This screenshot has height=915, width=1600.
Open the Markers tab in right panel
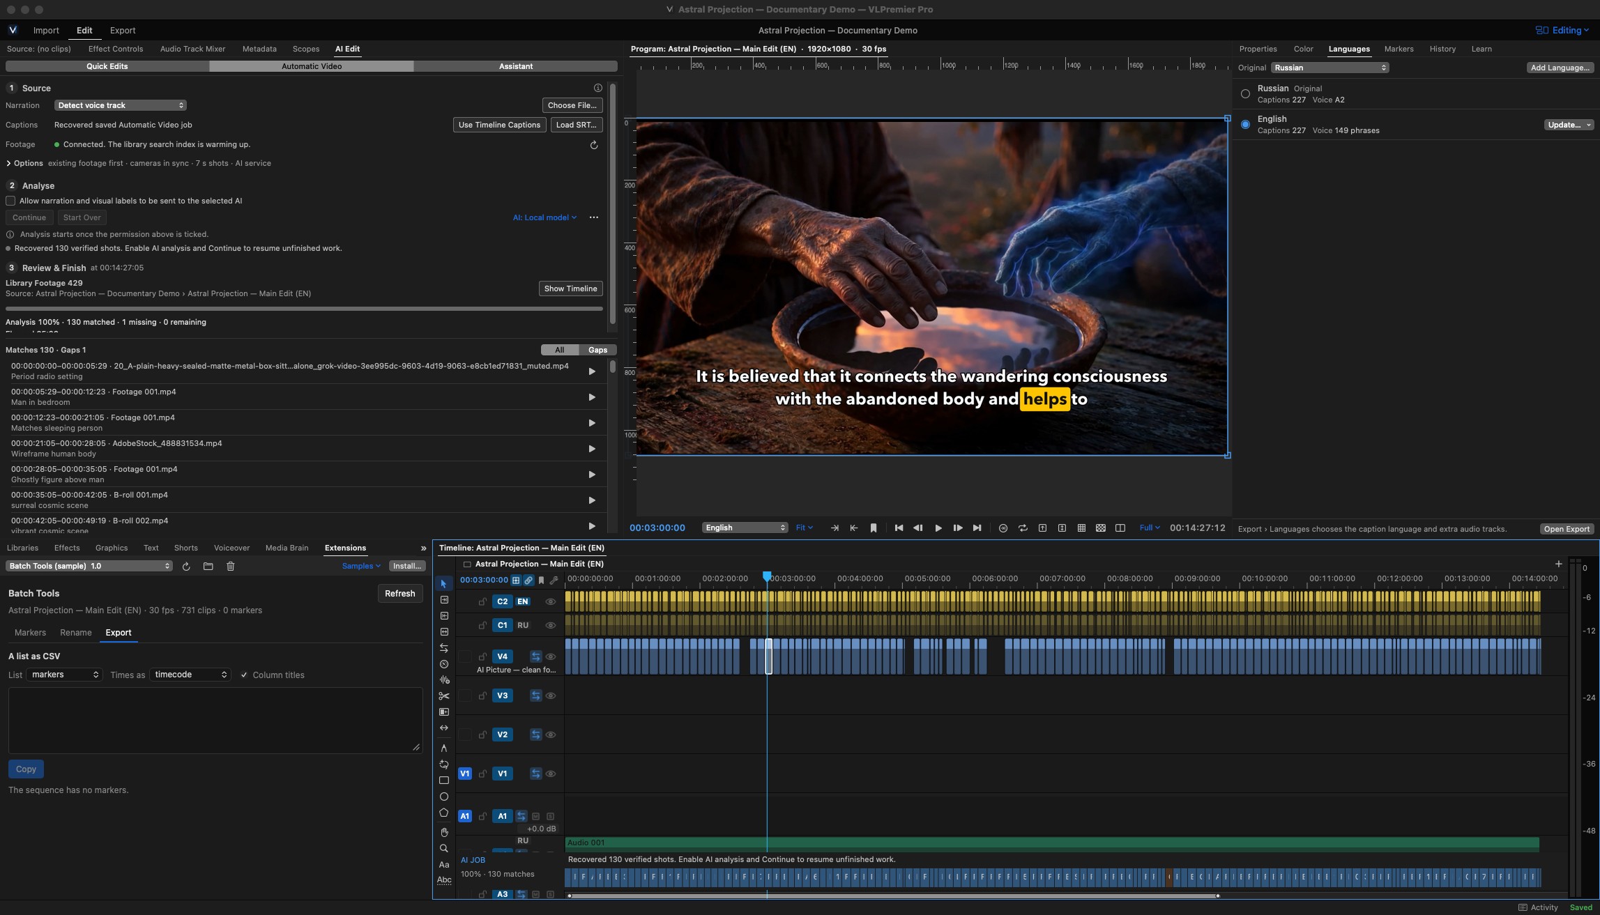pyautogui.click(x=1399, y=49)
